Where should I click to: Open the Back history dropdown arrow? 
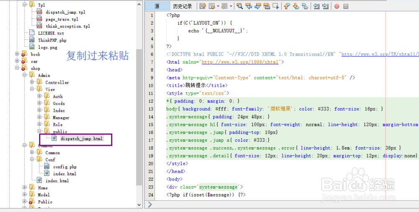[218, 6]
